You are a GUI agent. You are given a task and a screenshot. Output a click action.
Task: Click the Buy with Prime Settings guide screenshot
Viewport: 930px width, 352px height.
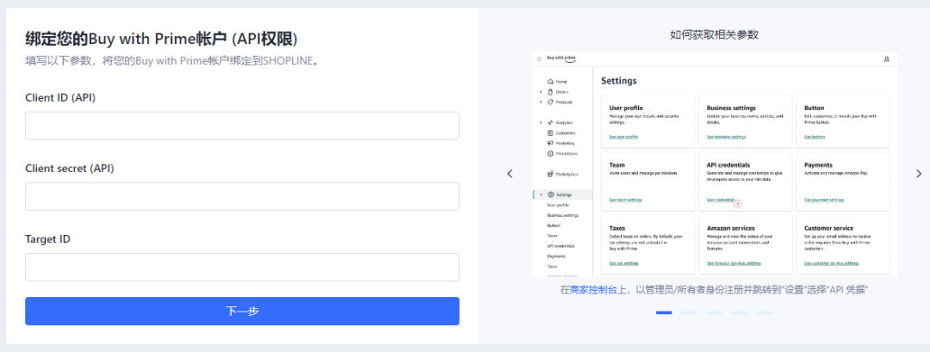715,164
